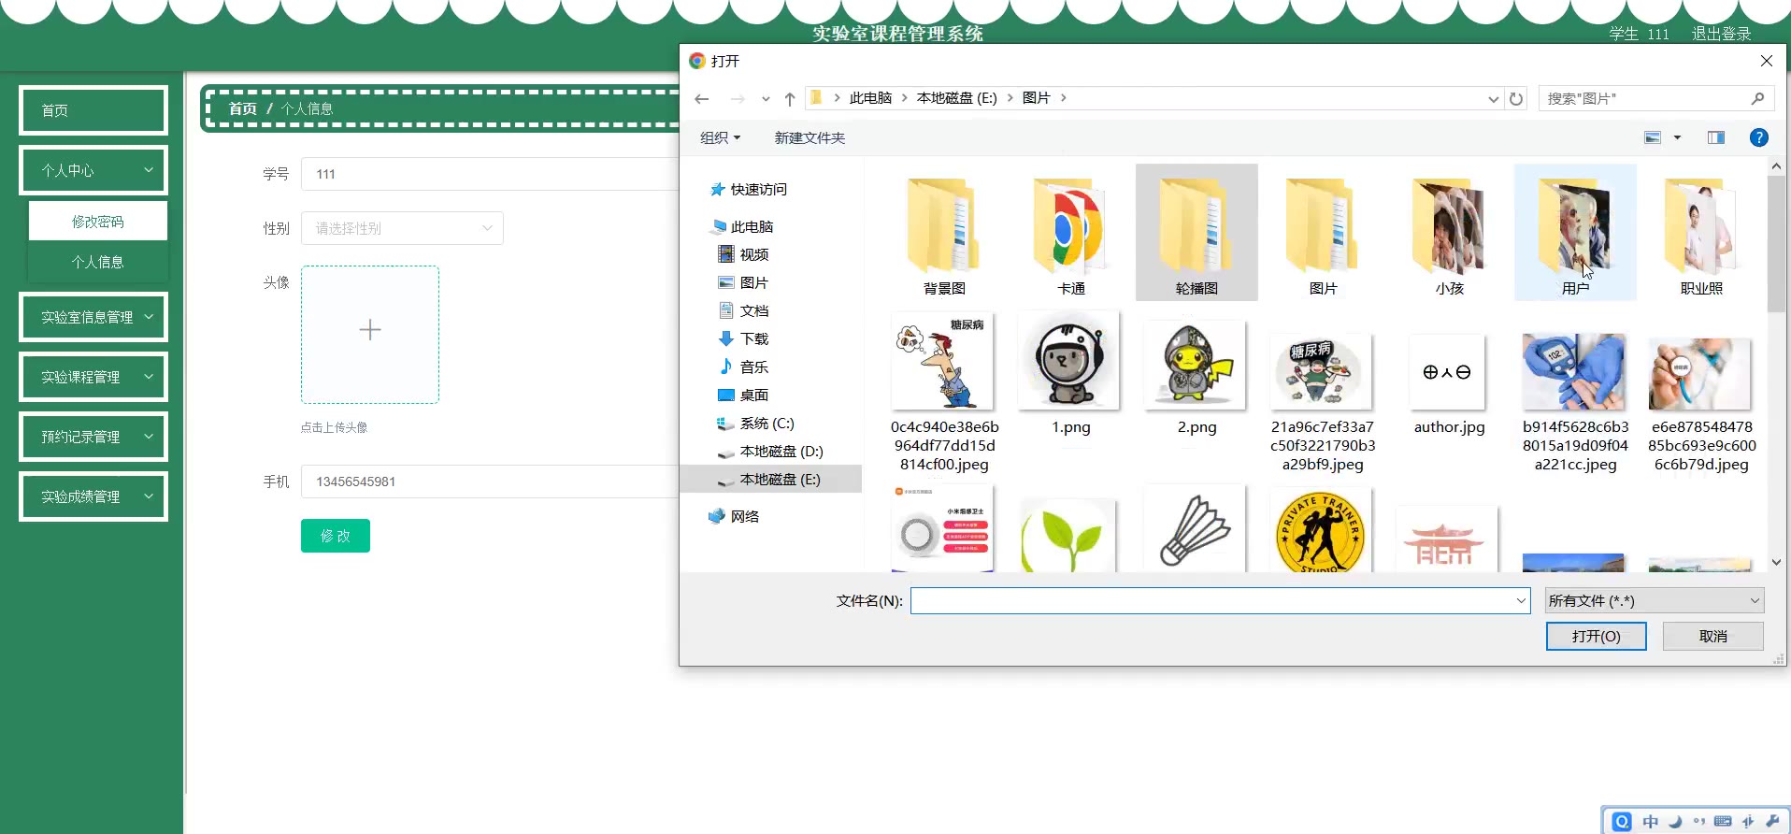This screenshot has width=1791, height=834.
Task: Open 图片 library in navigation tree
Action: (x=743, y=282)
